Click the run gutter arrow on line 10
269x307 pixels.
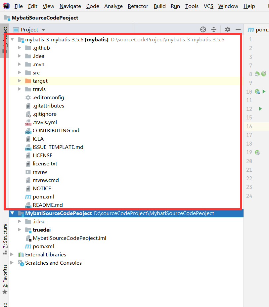click(x=264, y=91)
